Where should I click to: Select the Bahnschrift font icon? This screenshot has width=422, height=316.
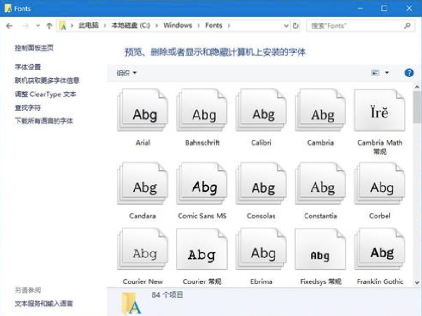pos(202,110)
